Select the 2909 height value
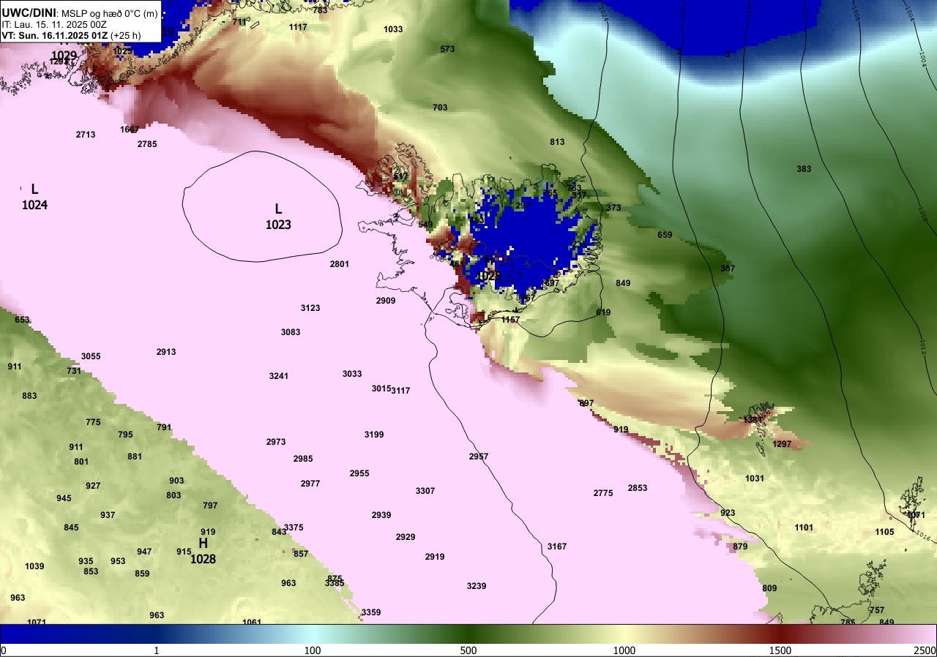This screenshot has height=657, width=937. click(x=386, y=301)
